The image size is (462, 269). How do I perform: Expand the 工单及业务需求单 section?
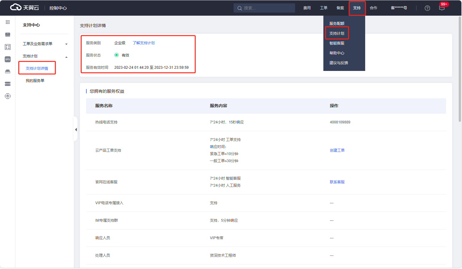pyautogui.click(x=45, y=44)
